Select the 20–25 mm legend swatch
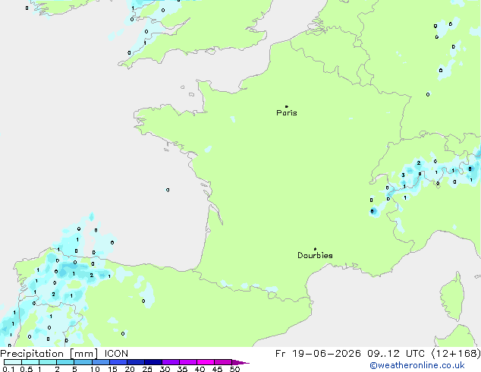Screen dimensions: 481x372 (135, 362)
